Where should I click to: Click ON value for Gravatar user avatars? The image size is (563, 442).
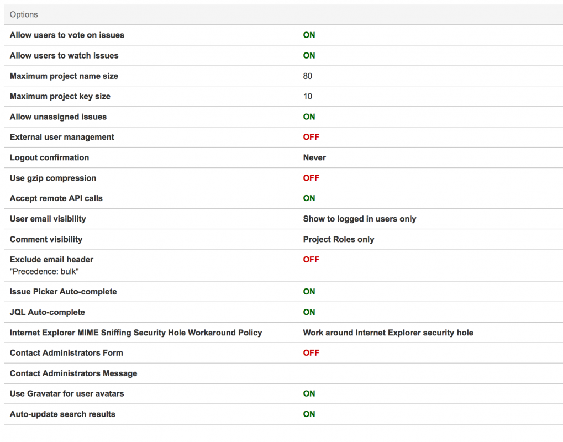coord(309,394)
